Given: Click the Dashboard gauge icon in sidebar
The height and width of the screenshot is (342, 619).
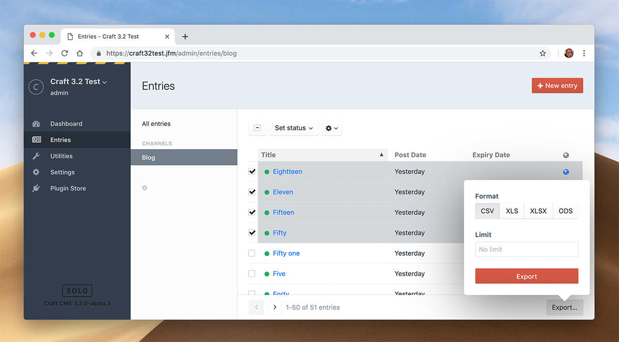Looking at the screenshot, I should (x=36, y=124).
